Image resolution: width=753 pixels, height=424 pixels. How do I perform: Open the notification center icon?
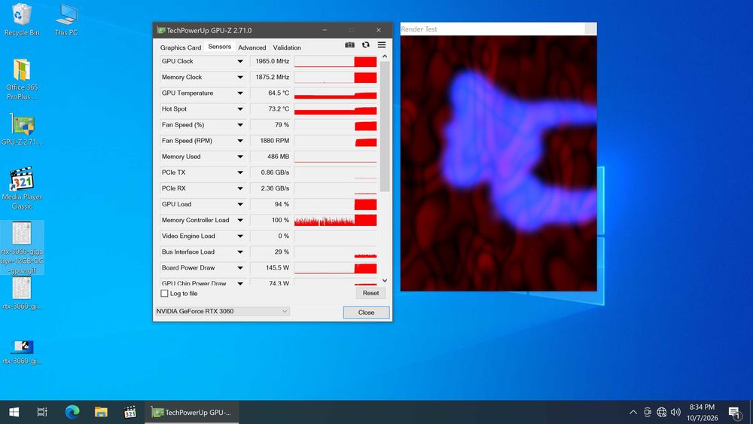click(x=735, y=412)
